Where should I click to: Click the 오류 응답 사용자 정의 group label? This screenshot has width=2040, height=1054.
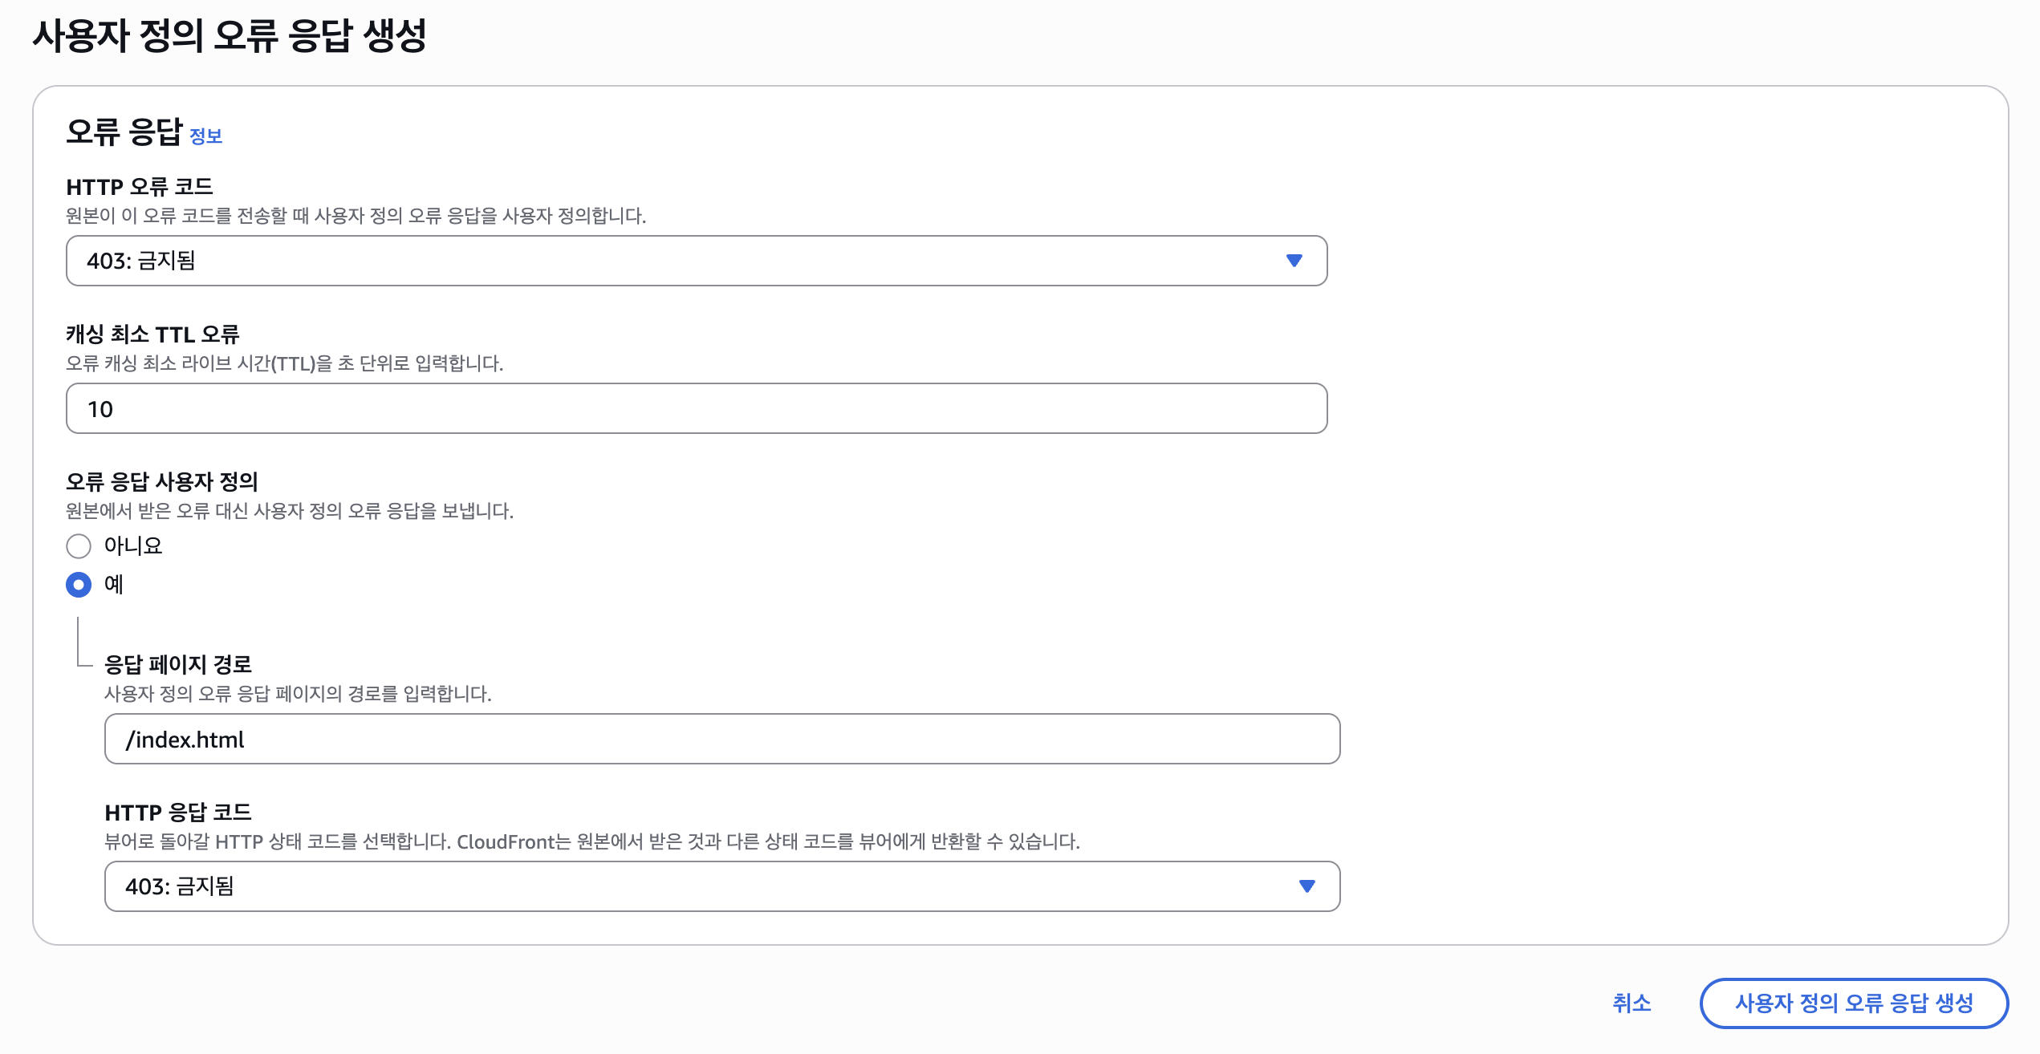pyautogui.click(x=162, y=482)
